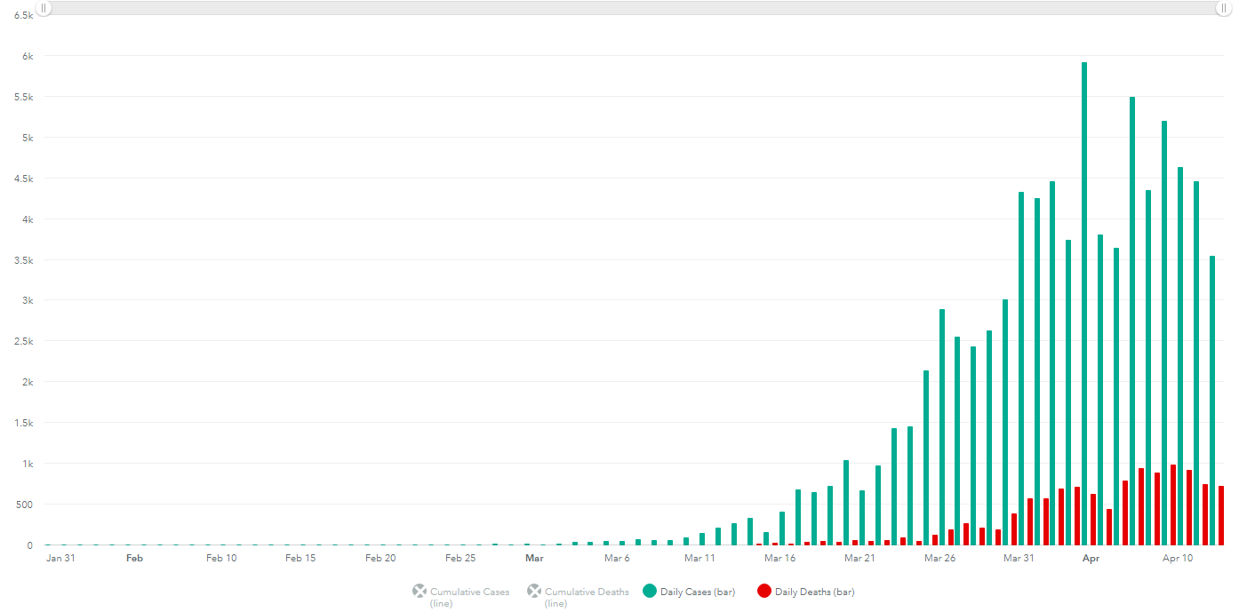Hide Daily Cases bars via legend text

coord(698,592)
